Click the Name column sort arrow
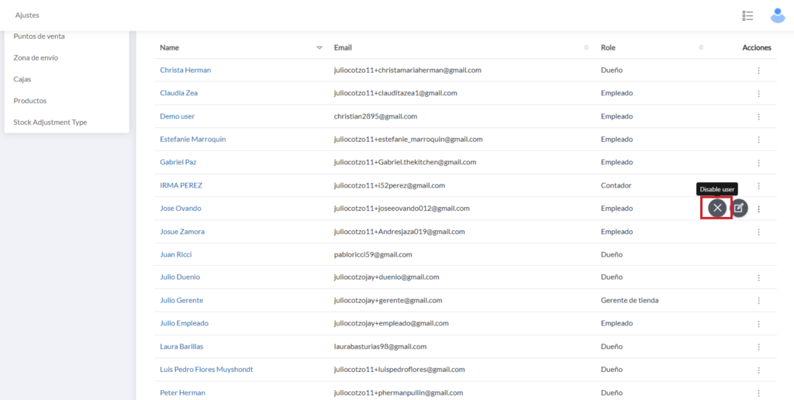Image resolution: width=794 pixels, height=400 pixels. [319, 48]
